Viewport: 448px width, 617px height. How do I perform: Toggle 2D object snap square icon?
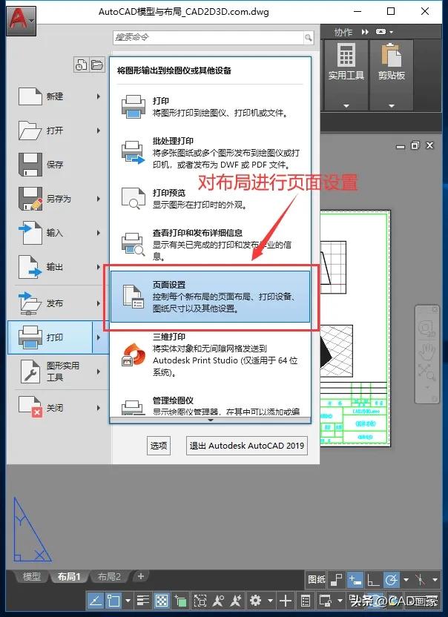113,601
